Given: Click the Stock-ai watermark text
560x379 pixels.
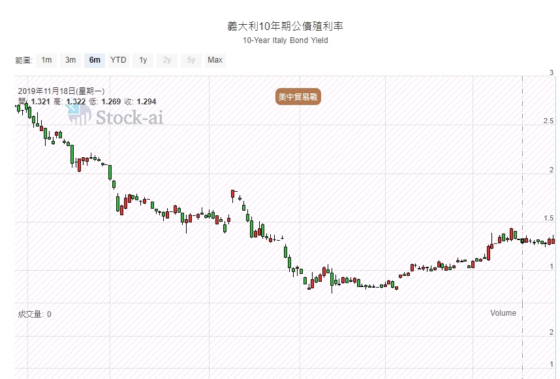Looking at the screenshot, I should (x=129, y=117).
